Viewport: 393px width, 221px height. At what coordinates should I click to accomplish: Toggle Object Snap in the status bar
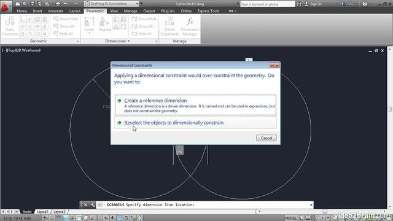pos(79,218)
